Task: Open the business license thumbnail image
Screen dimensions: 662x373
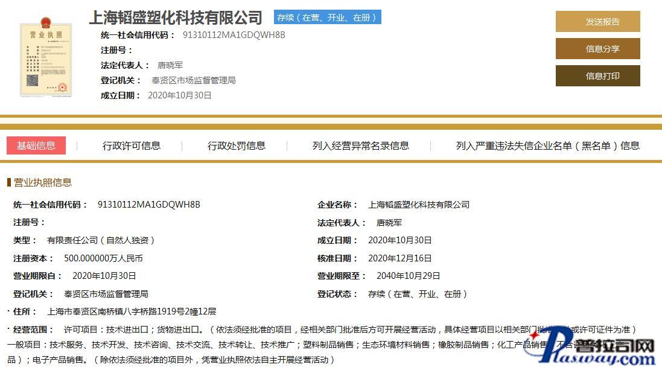Action: 45,57
